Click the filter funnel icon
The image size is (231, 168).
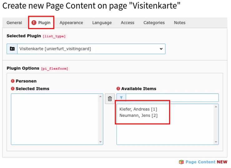click(121, 98)
